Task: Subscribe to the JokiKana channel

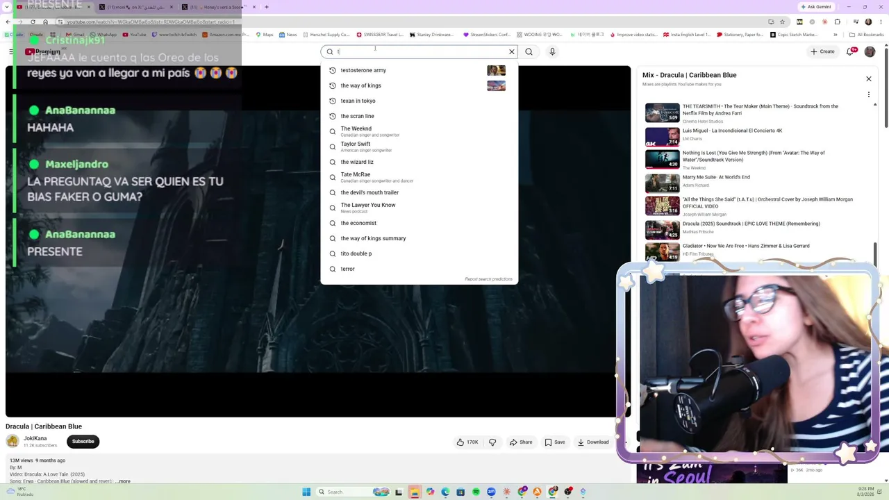Action: point(83,442)
